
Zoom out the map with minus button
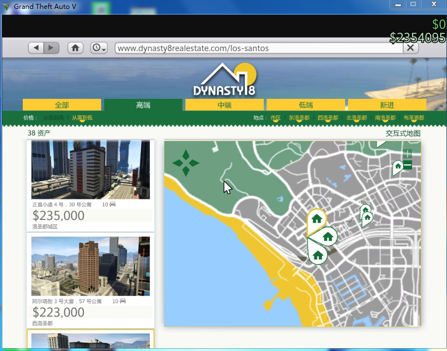tap(408, 165)
